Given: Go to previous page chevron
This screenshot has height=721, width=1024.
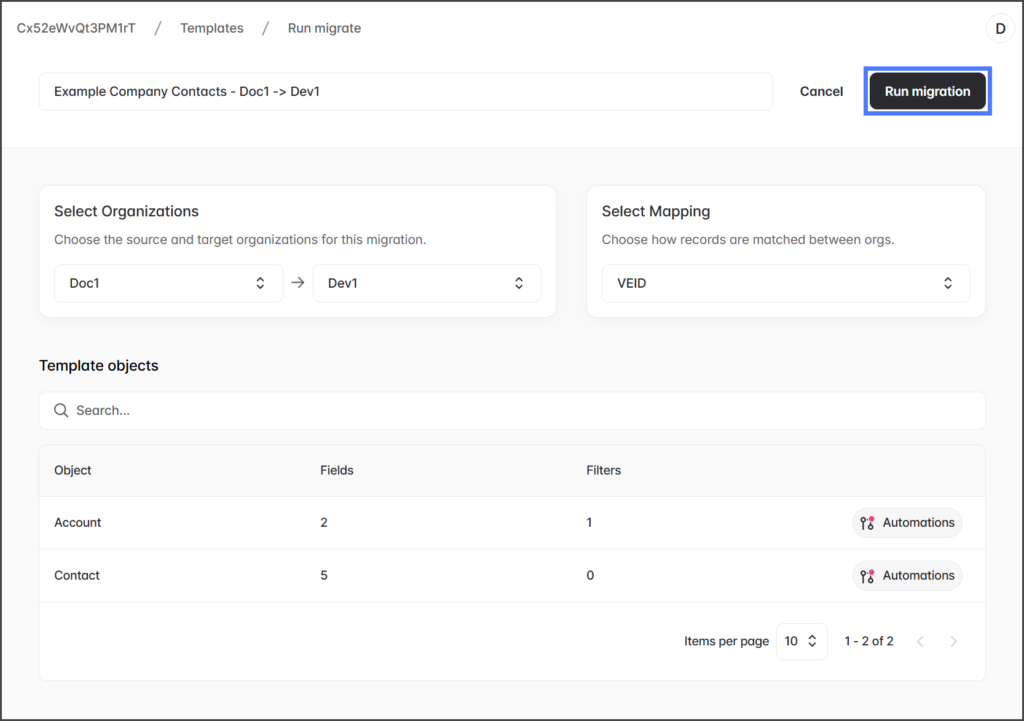Looking at the screenshot, I should point(920,642).
